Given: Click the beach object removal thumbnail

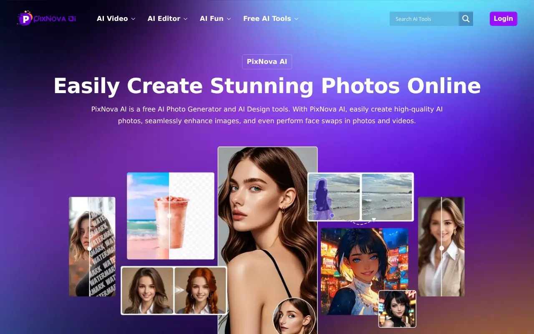Looking at the screenshot, I should [x=360, y=197].
